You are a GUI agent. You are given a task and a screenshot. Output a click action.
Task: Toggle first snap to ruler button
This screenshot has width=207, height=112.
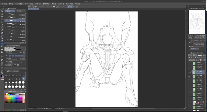[69, 6]
